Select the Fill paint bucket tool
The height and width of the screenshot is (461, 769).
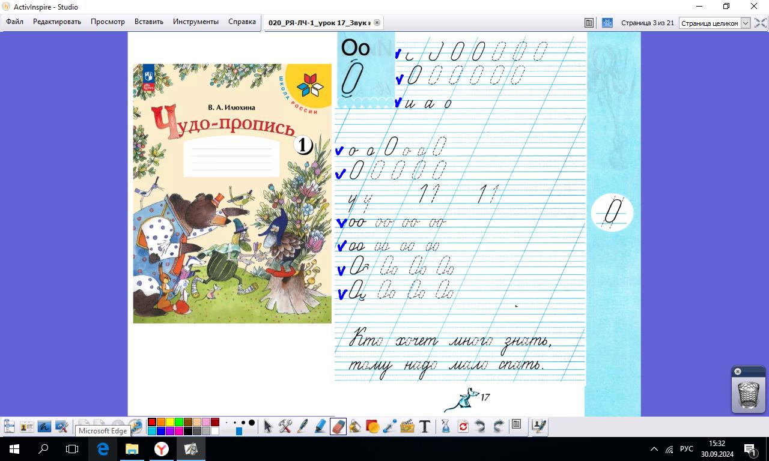[355, 426]
